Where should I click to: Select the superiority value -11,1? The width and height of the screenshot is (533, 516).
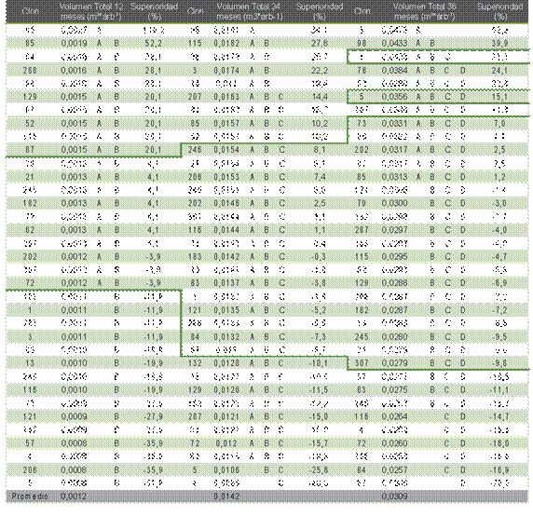[499, 390]
